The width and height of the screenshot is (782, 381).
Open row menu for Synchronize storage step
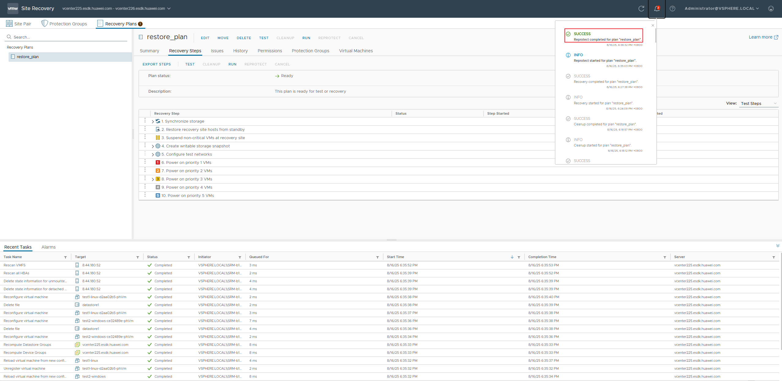pyautogui.click(x=145, y=120)
